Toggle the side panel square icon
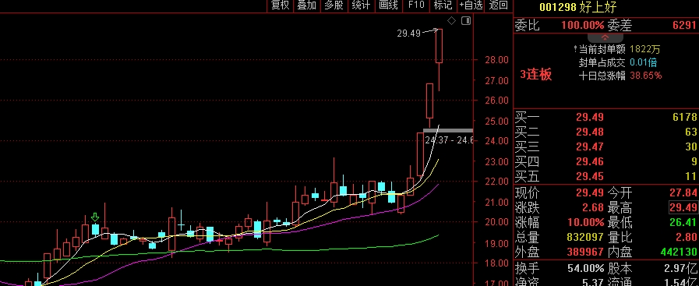This screenshot has height=286, width=699. tap(466, 20)
